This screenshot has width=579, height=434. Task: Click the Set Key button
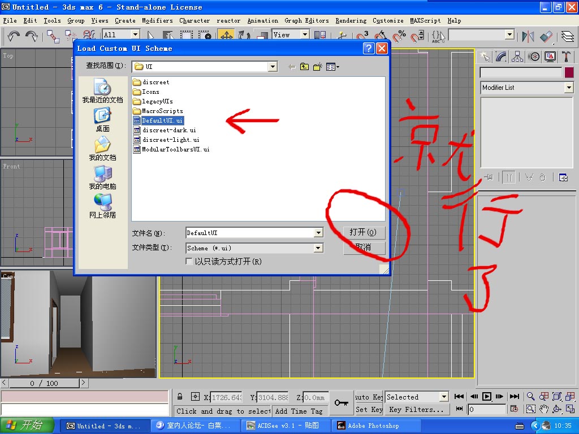point(369,410)
